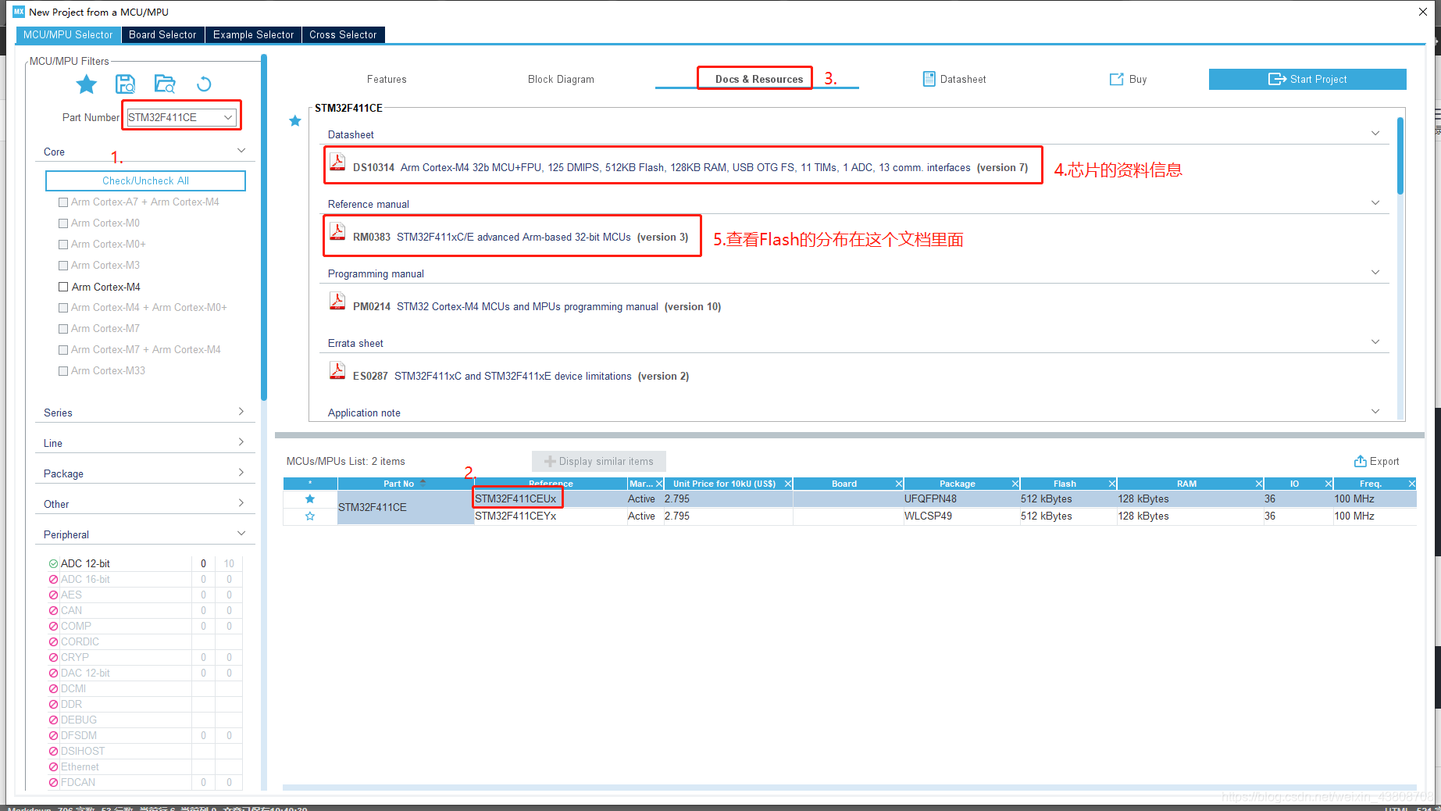Expand the Line filter section

[241, 442]
